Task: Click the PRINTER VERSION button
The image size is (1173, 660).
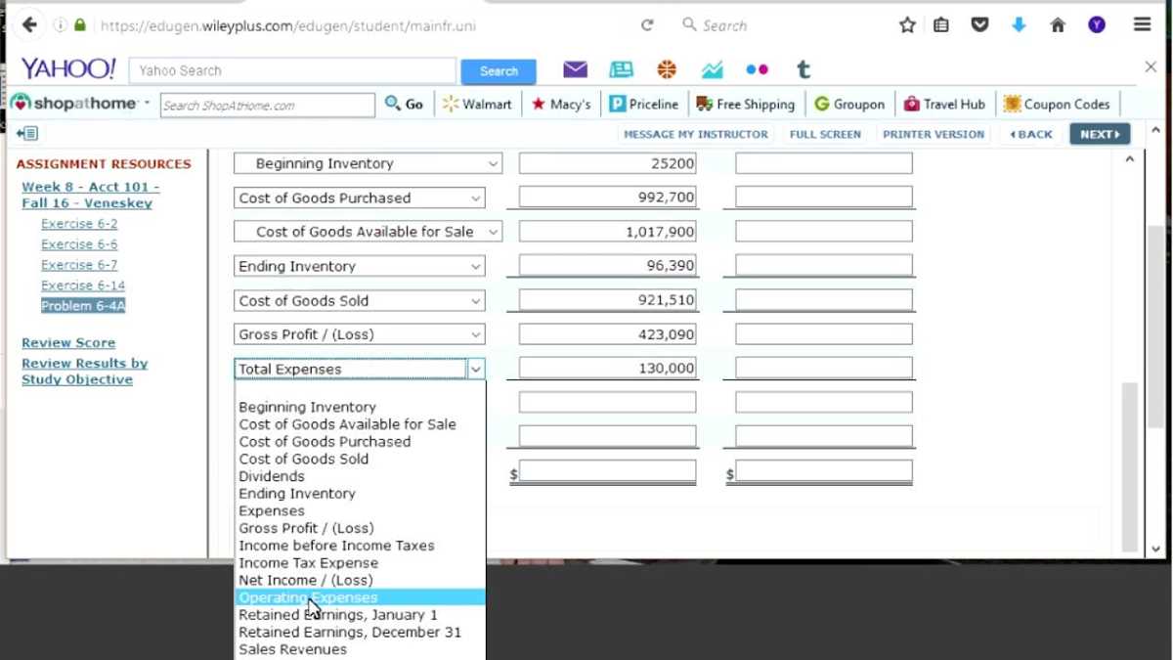Action: 934,134
